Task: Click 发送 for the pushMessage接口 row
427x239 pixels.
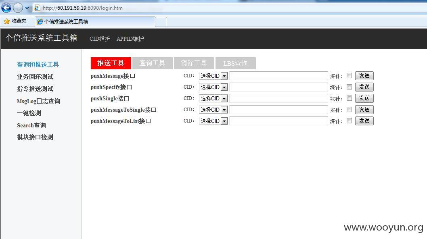Action: point(364,76)
